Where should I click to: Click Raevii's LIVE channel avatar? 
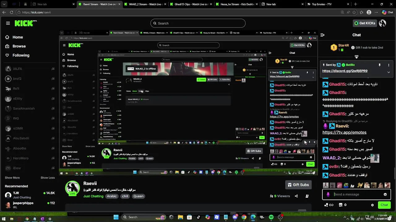click(72, 188)
